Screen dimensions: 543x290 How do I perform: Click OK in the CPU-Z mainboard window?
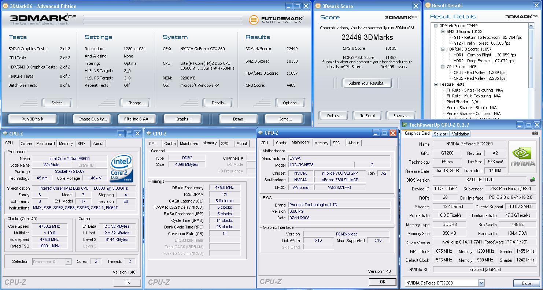coord(383,282)
